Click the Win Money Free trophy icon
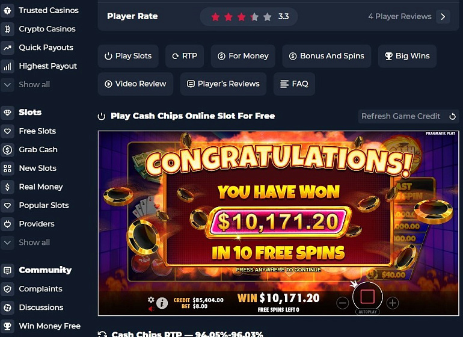This screenshot has height=337, width=463. pyautogui.click(x=7, y=326)
